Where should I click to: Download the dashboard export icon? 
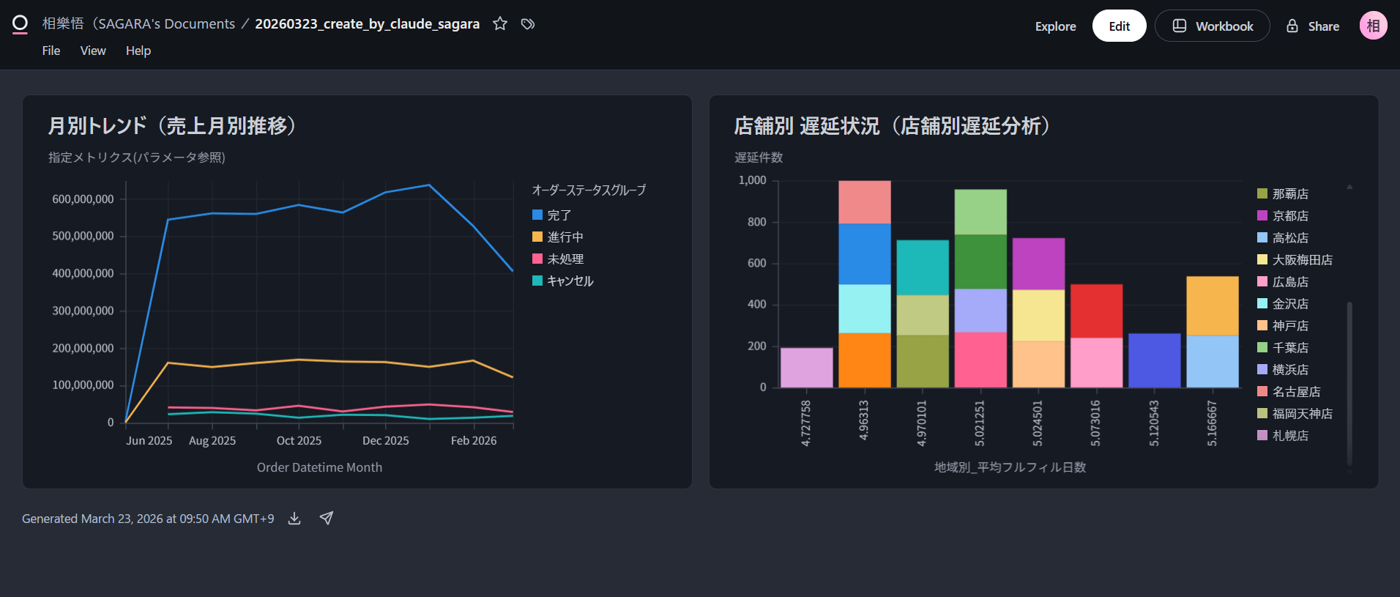(x=294, y=519)
